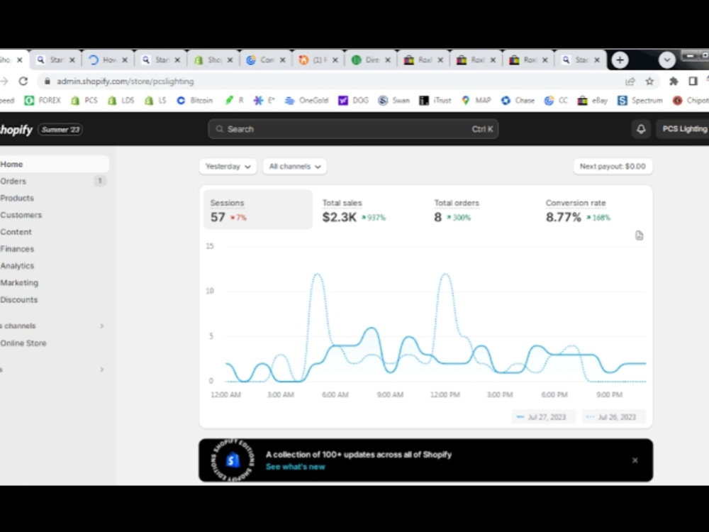This screenshot has width=709, height=532.
Task: Open the Chase bookmark
Action: tap(518, 101)
